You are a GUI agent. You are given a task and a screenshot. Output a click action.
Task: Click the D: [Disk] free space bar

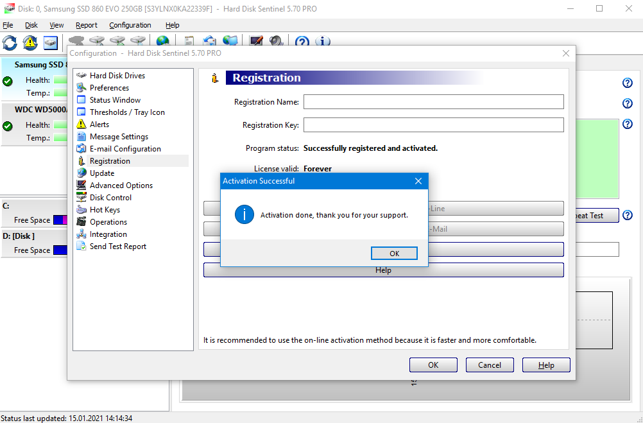pyautogui.click(x=60, y=250)
